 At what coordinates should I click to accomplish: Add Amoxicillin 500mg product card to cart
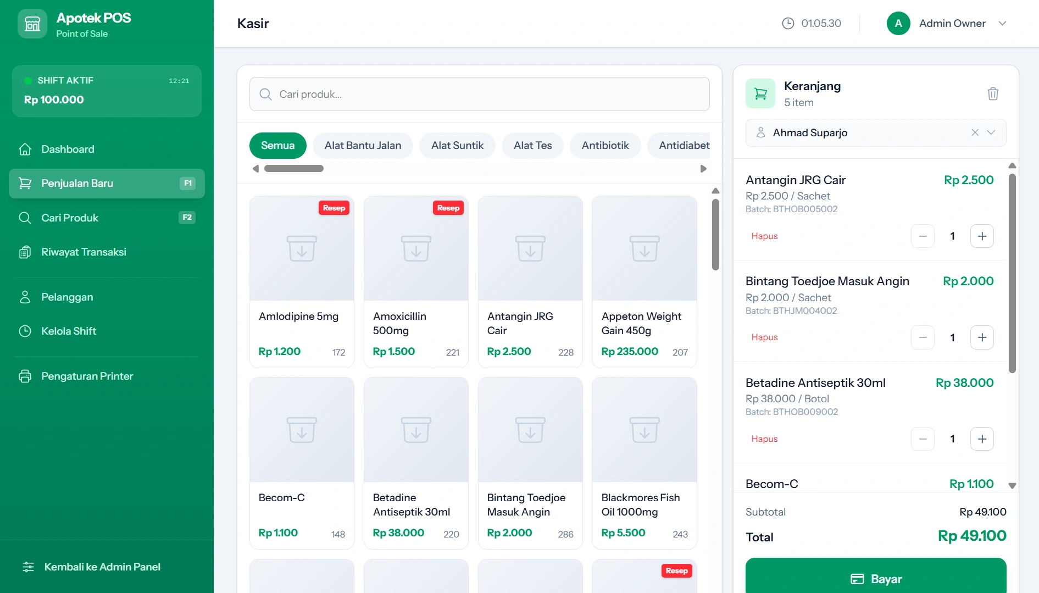coord(416,282)
